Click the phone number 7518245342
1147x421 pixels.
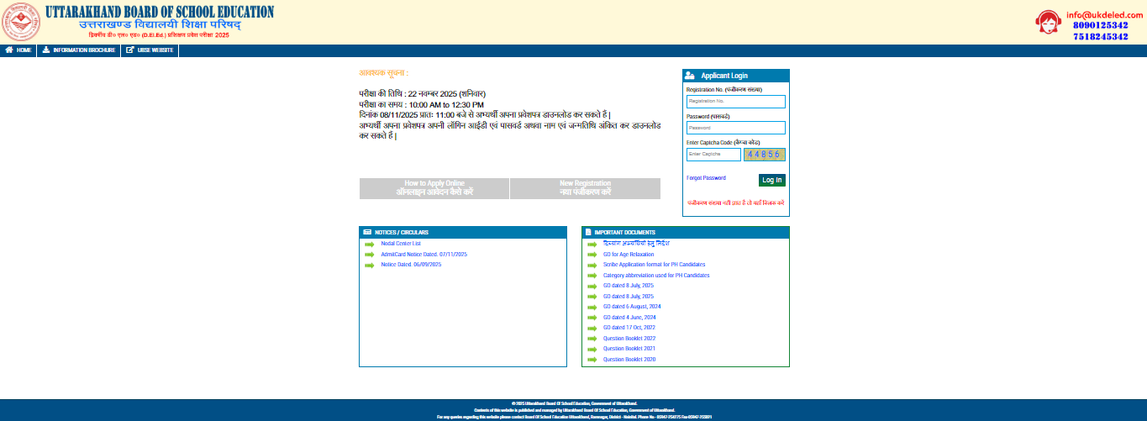pos(1100,37)
